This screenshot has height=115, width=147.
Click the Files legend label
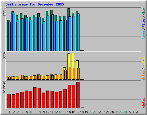(144, 23)
